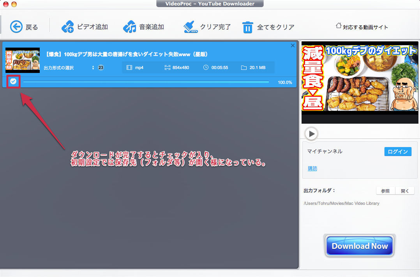
Task: Click the download progress bar
Action: [x=146, y=82]
